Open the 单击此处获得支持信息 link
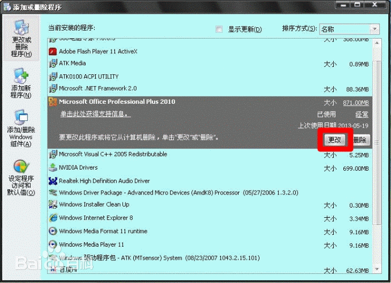This screenshot has height=283, width=391. [96, 114]
